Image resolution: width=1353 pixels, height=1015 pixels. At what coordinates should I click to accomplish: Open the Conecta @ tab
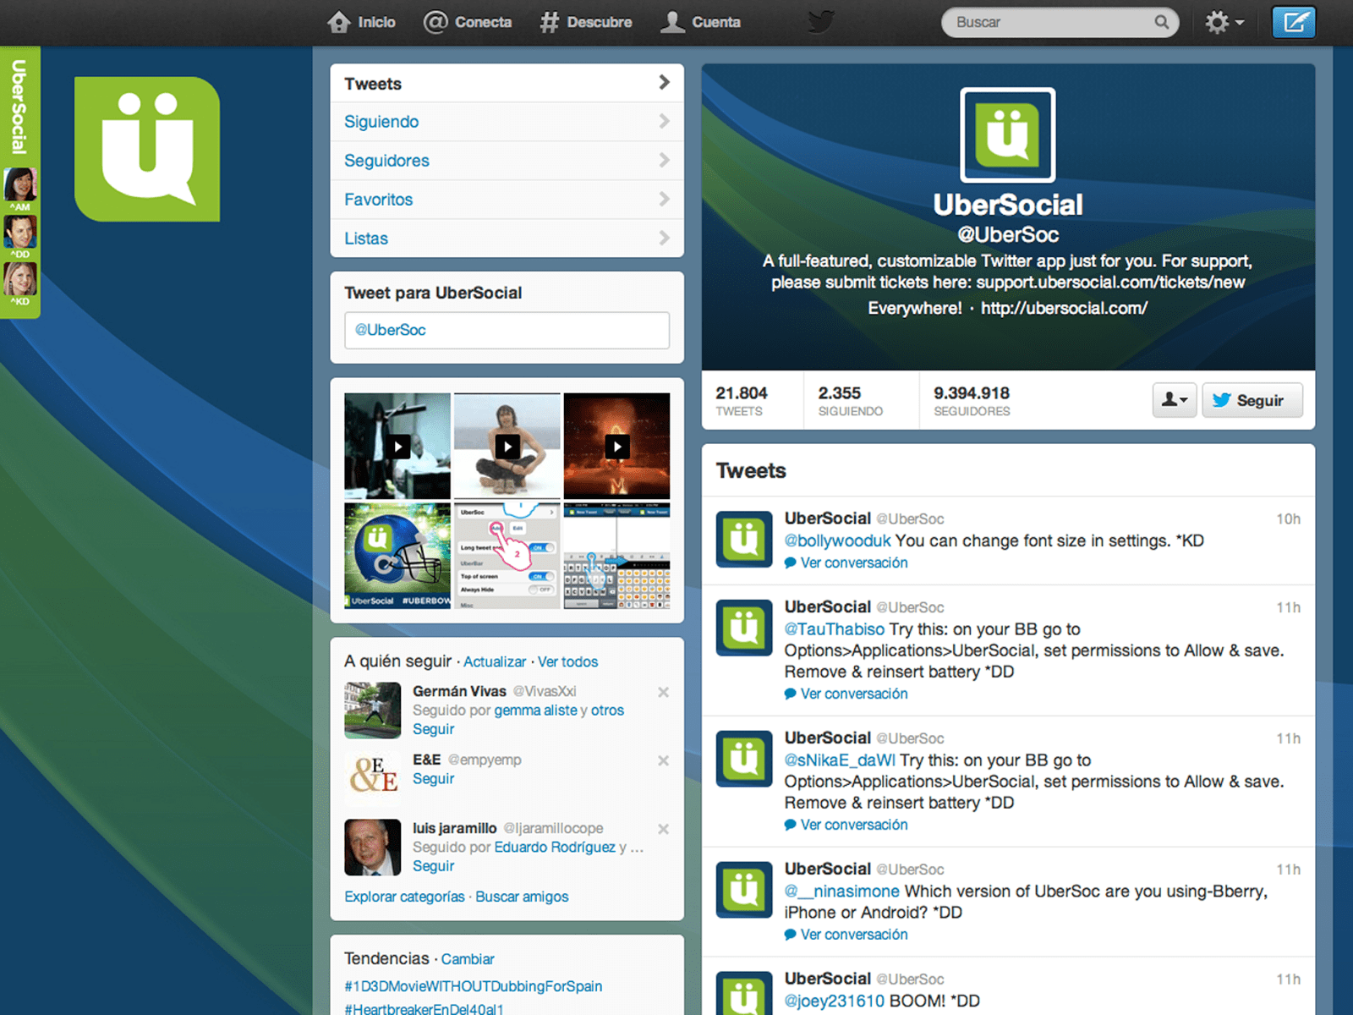tap(468, 22)
